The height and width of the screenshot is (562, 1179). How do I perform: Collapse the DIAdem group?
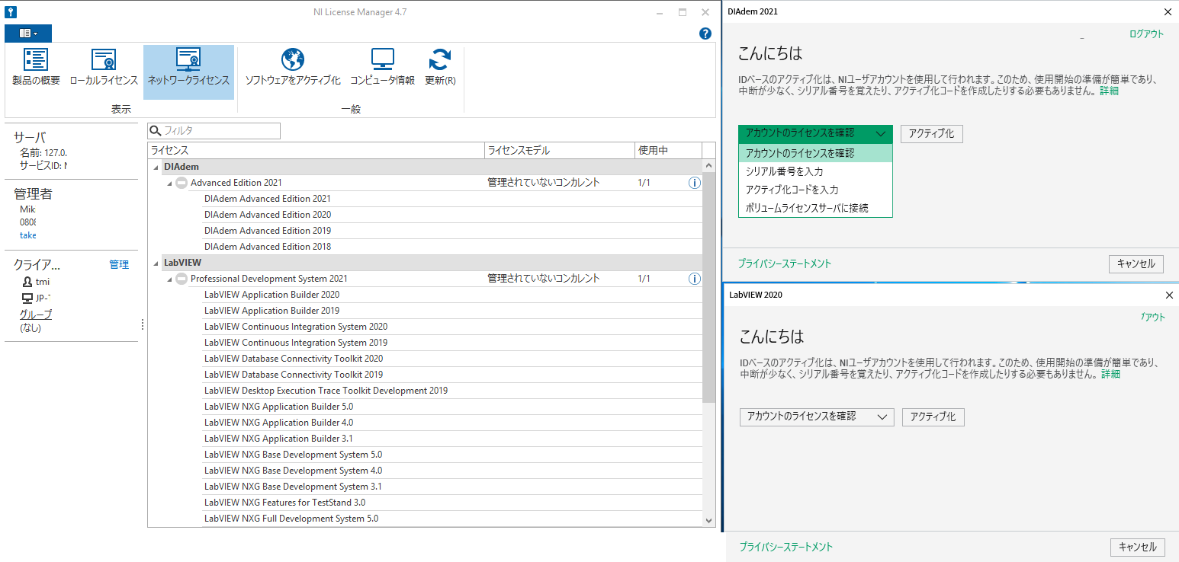tap(156, 167)
